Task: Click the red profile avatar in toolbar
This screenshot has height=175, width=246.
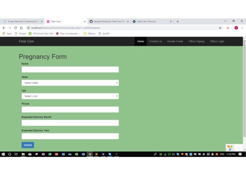Action: (236, 28)
